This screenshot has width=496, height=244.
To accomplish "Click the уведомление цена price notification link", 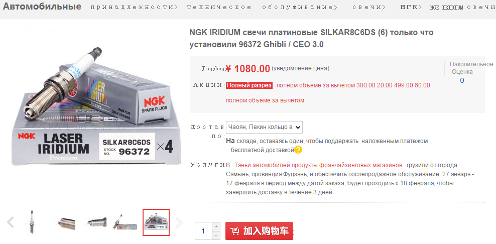I will (x=300, y=68).
